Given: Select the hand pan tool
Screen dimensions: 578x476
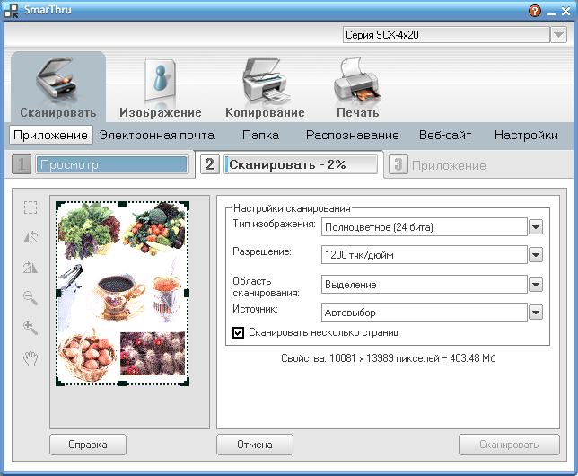Looking at the screenshot, I should 31,358.
